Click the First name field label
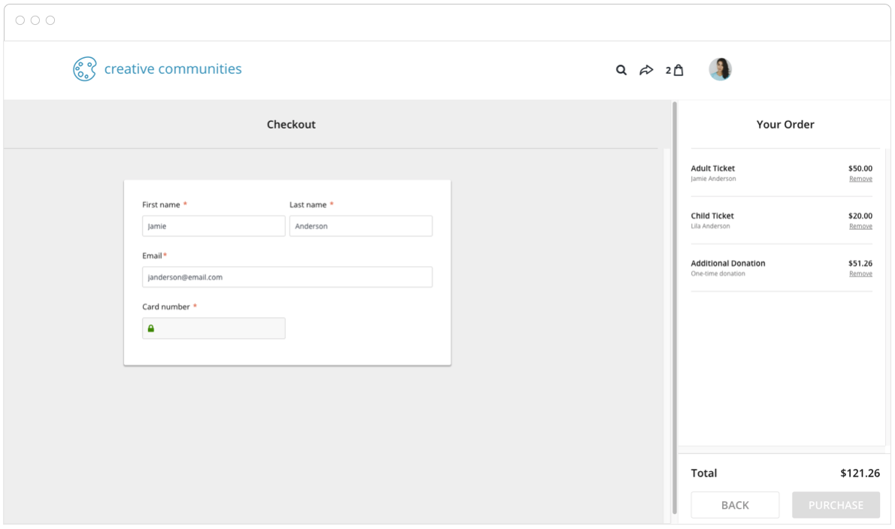 pos(161,204)
